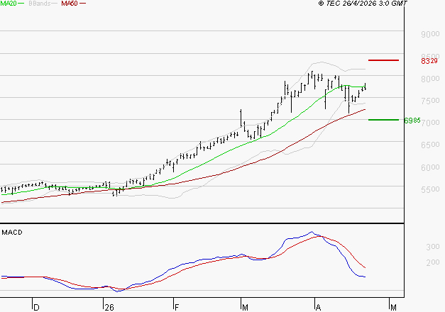Click the MA50 legend label
The width and height of the screenshot is (445, 312).
coord(70,3)
